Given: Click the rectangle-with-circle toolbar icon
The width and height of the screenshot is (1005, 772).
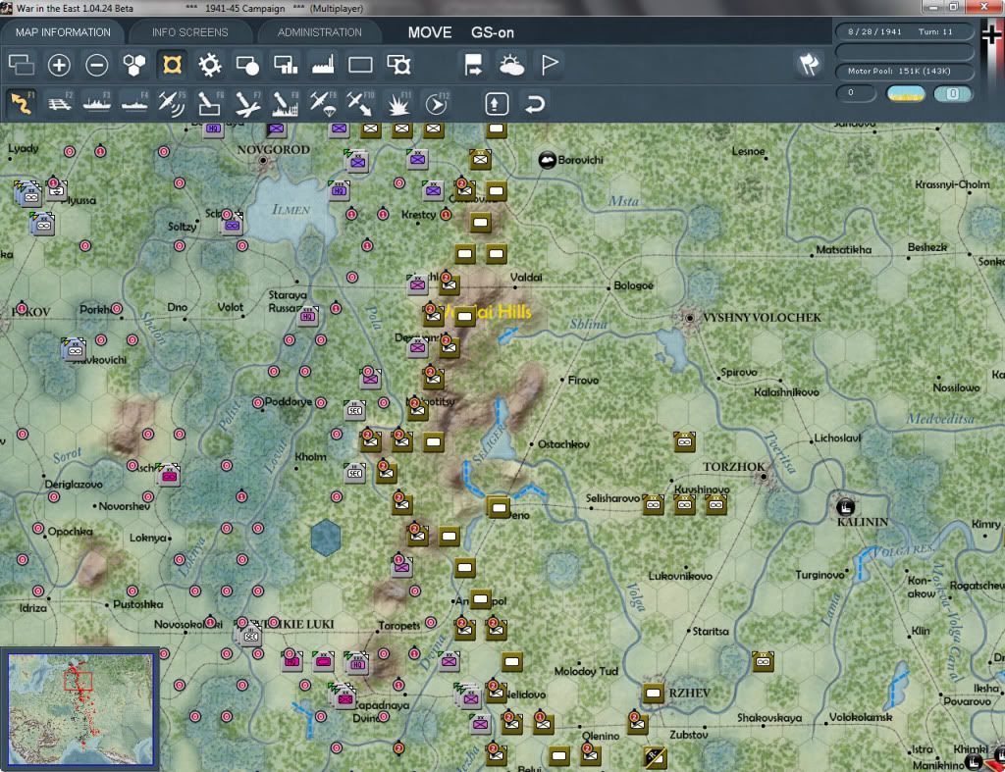Looking at the screenshot, I should [247, 65].
